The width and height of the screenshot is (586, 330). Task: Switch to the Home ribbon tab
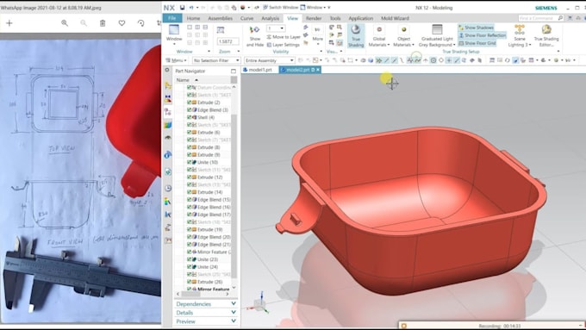pos(193,18)
